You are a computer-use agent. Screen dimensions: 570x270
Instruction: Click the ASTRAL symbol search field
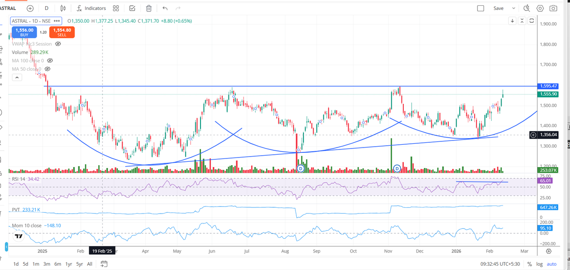point(8,8)
